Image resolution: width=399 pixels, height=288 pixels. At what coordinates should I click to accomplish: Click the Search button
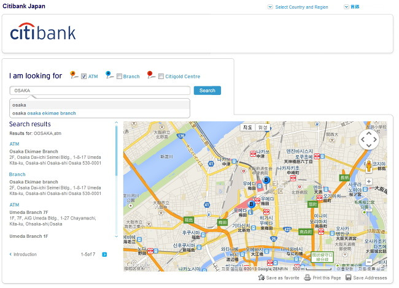(207, 91)
